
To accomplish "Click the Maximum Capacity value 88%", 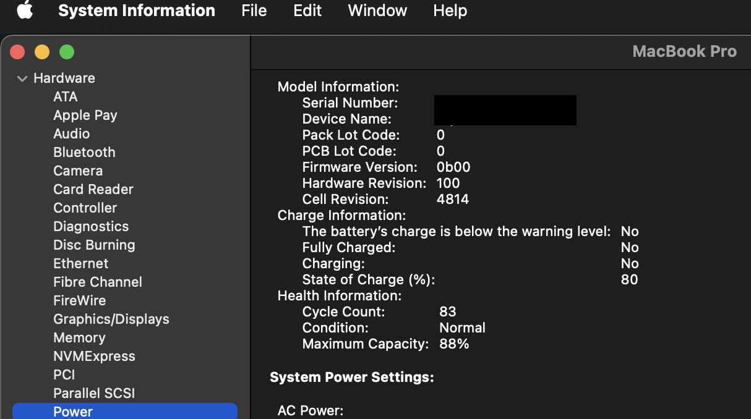I will click(454, 344).
